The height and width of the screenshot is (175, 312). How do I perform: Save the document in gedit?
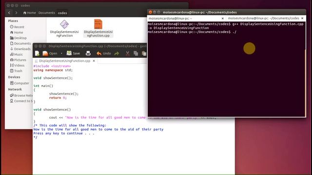[x=73, y=53]
